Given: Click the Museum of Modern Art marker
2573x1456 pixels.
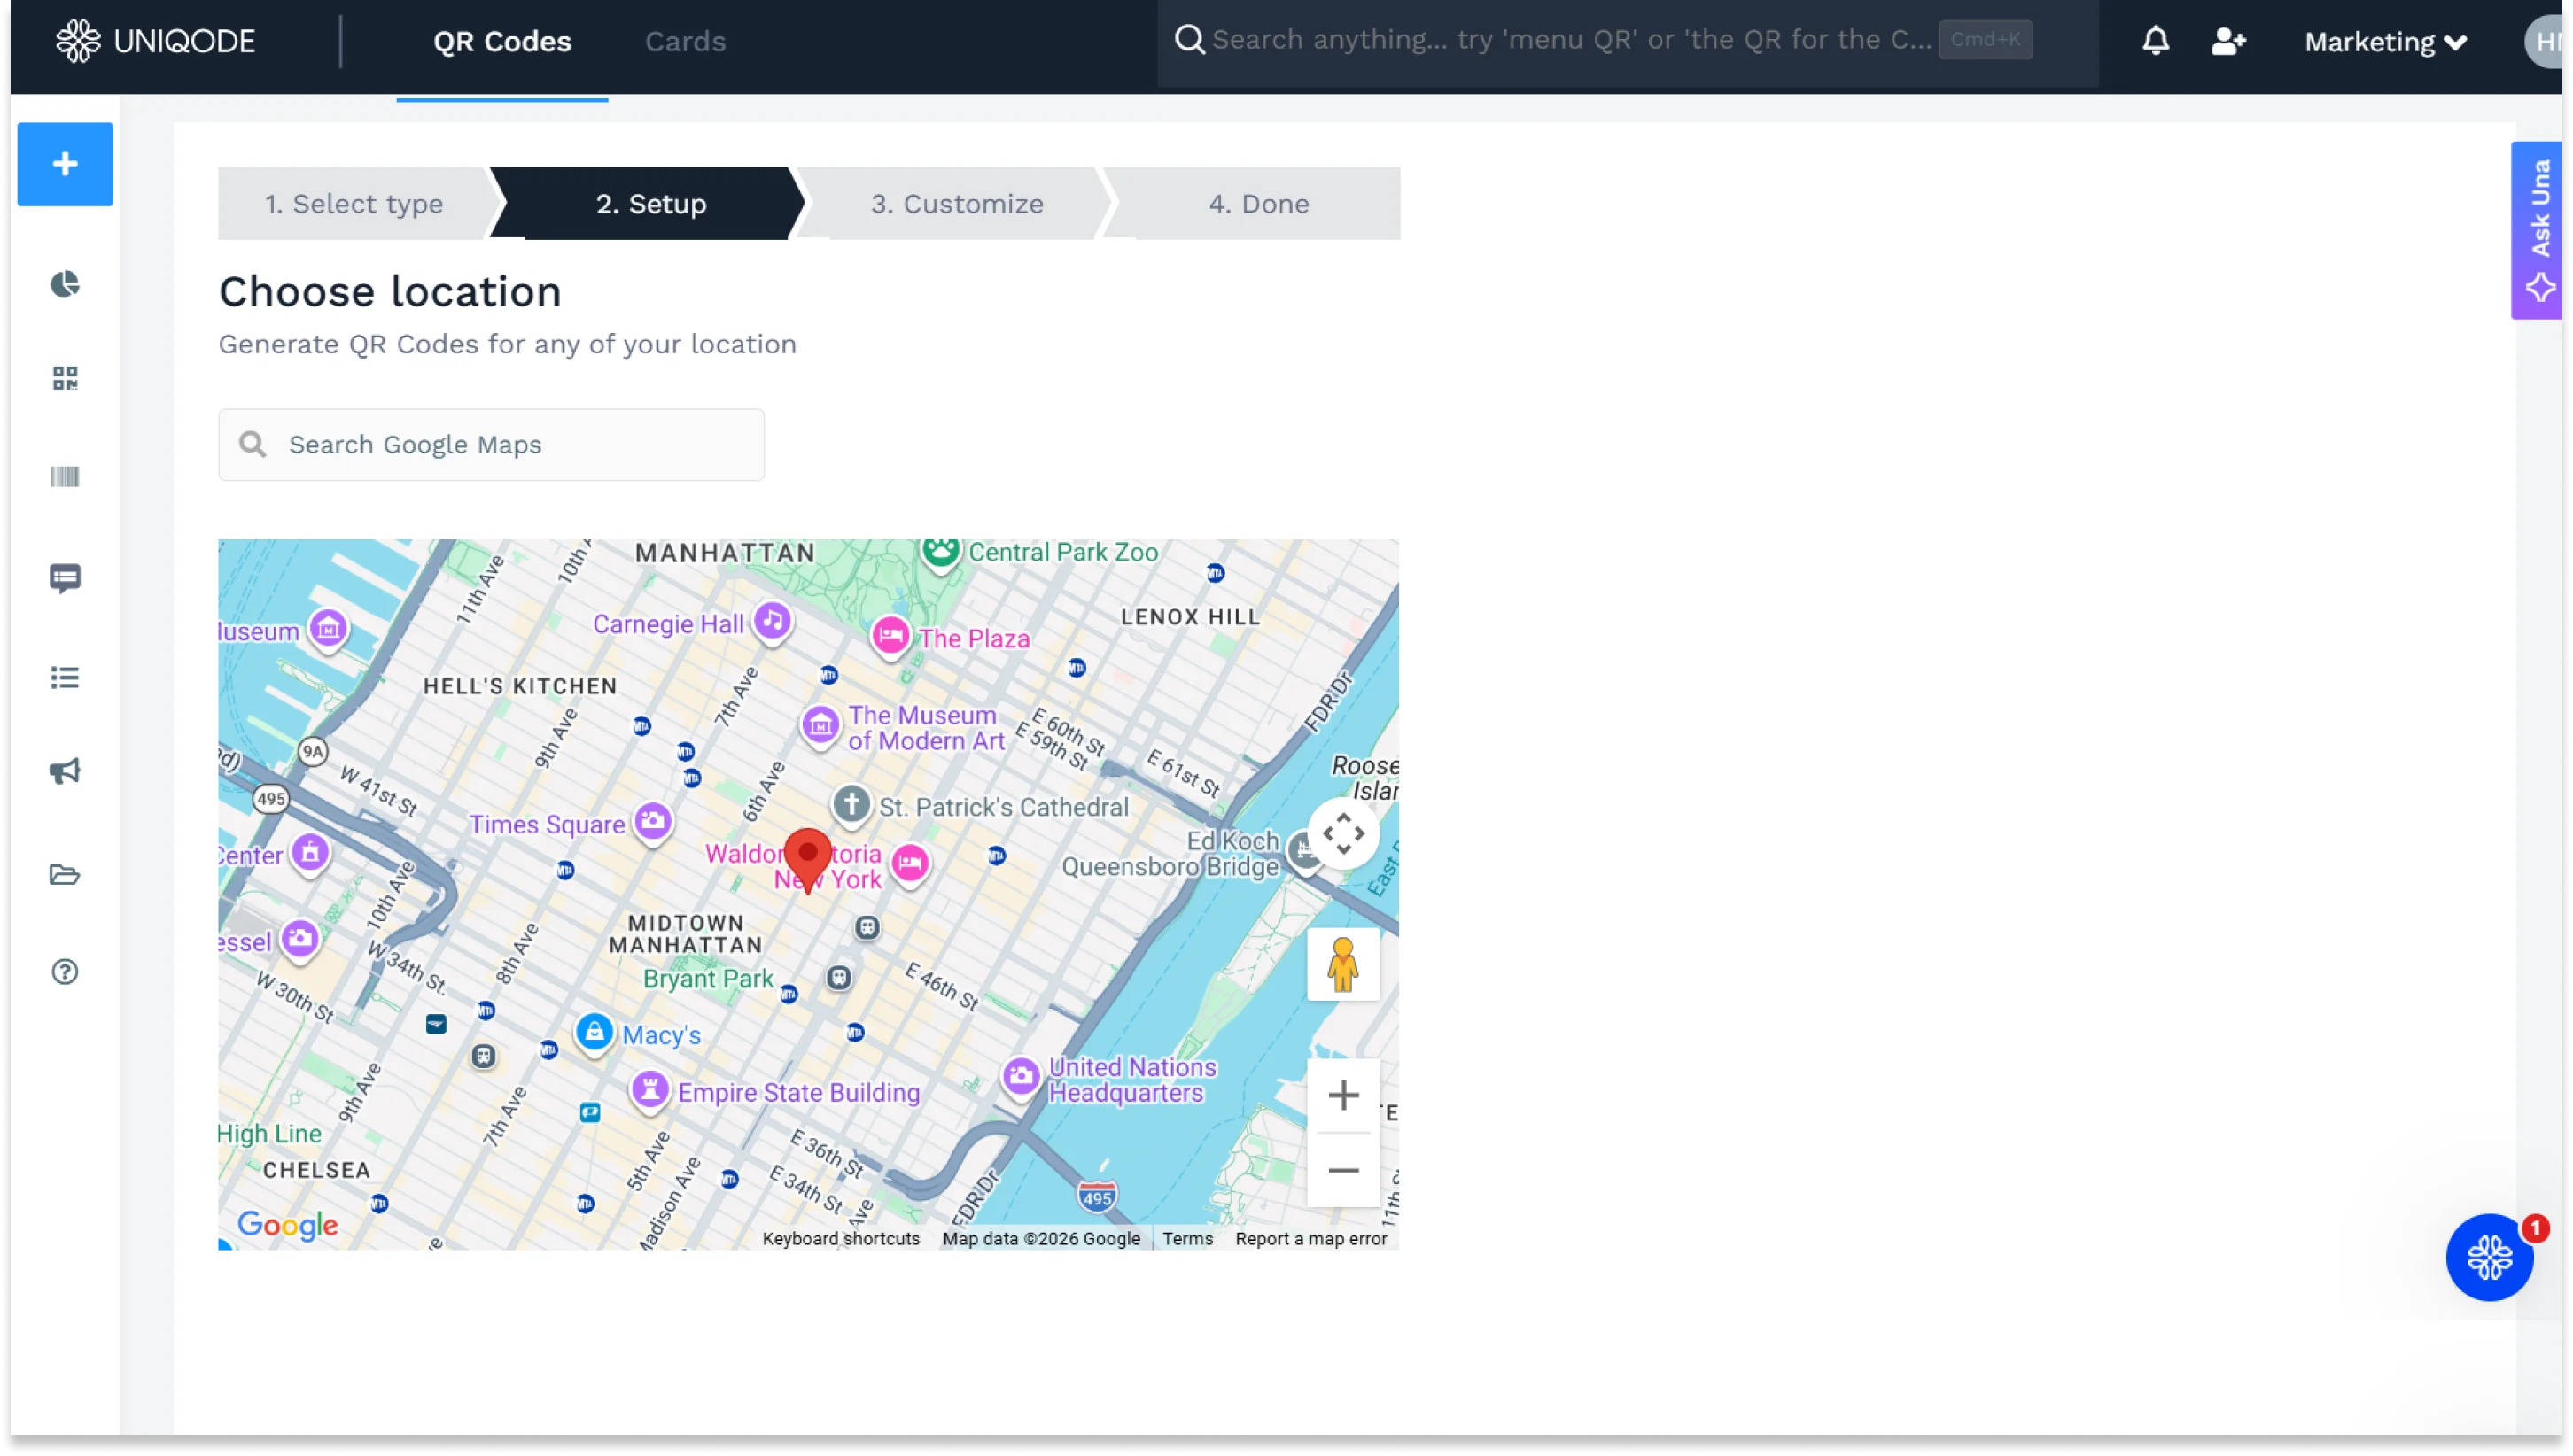Looking at the screenshot, I should [x=820, y=725].
